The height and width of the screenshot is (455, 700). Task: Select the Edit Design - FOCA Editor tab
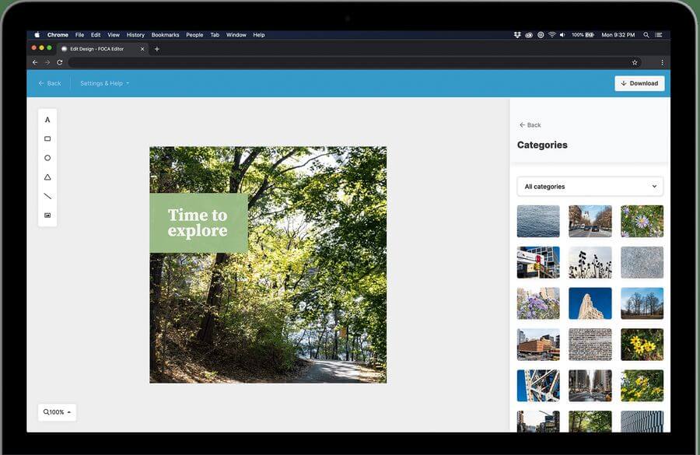(103, 49)
